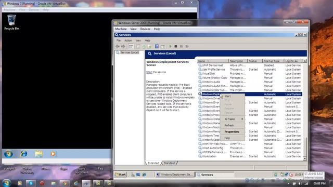Click the Services taskbar button
Viewport: 333px width, 187px height.
pos(215,175)
